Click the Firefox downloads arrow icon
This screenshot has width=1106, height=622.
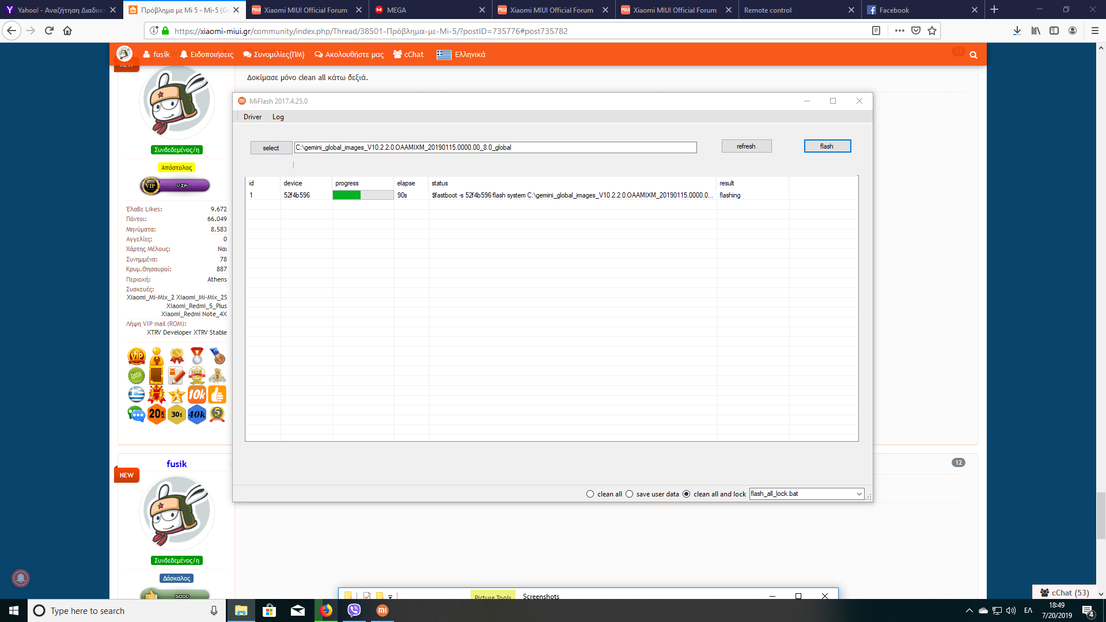pyautogui.click(x=1017, y=31)
